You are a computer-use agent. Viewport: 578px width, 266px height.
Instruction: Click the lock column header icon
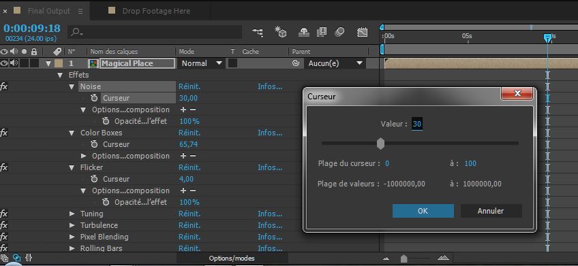click(x=34, y=52)
